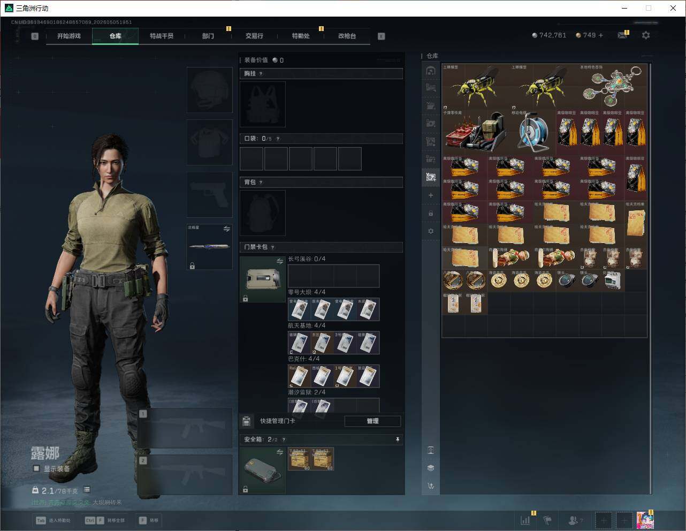Open weight details list icon beside 2.1/78千克
686x531 pixels.
coord(87,490)
